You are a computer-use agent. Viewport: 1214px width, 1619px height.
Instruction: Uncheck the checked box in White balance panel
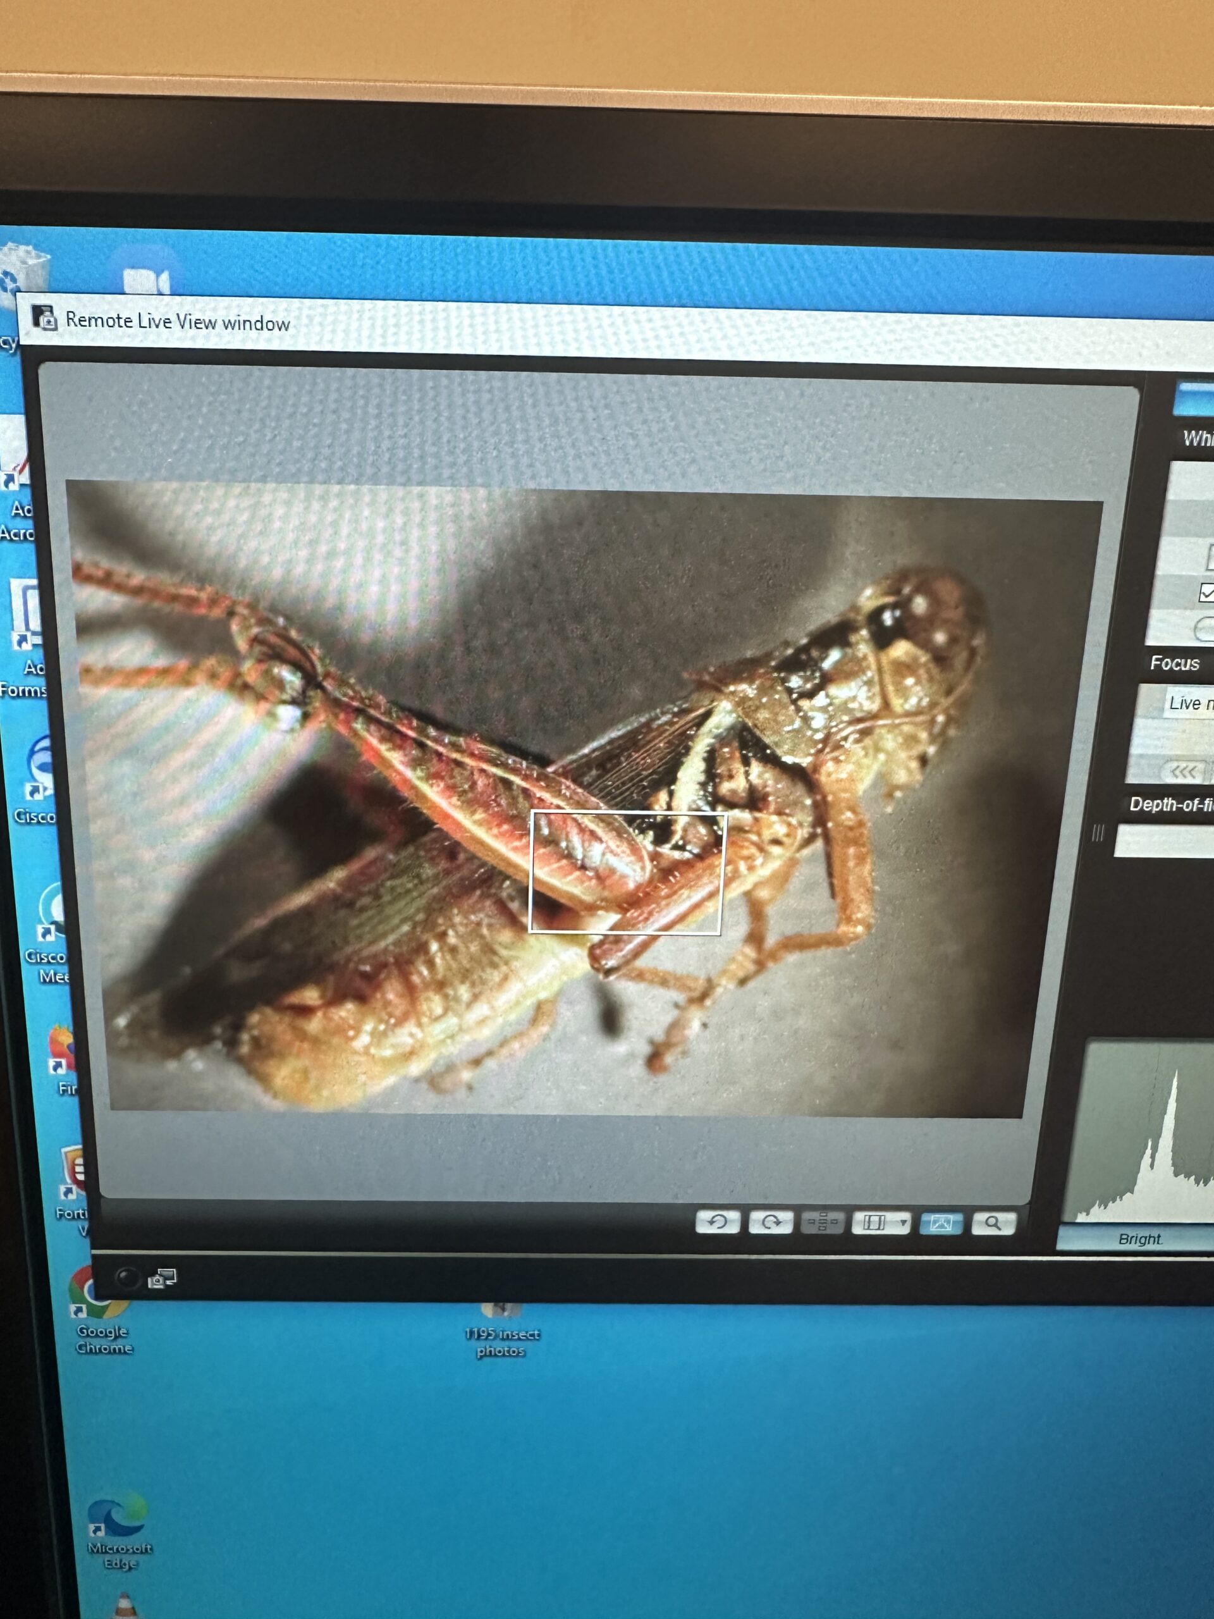point(1206,592)
